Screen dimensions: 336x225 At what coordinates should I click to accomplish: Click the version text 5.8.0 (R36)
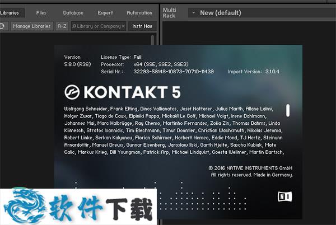pos(78,64)
